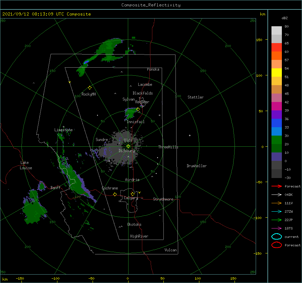This screenshot has height=283, width=302.
Task: Click the asterisk marker west of Stettler
Action: (x=159, y=115)
